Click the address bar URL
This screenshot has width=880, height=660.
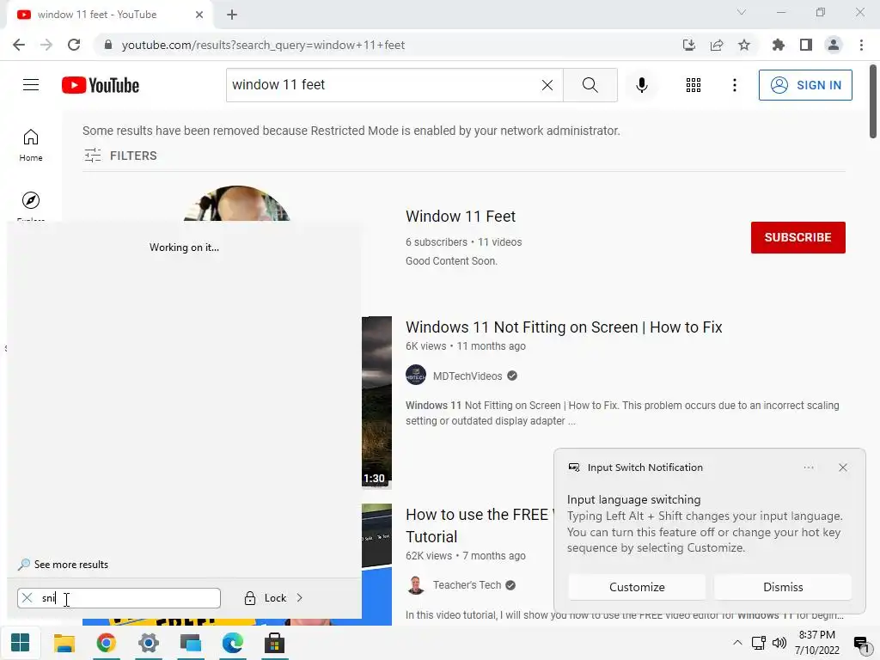263,45
